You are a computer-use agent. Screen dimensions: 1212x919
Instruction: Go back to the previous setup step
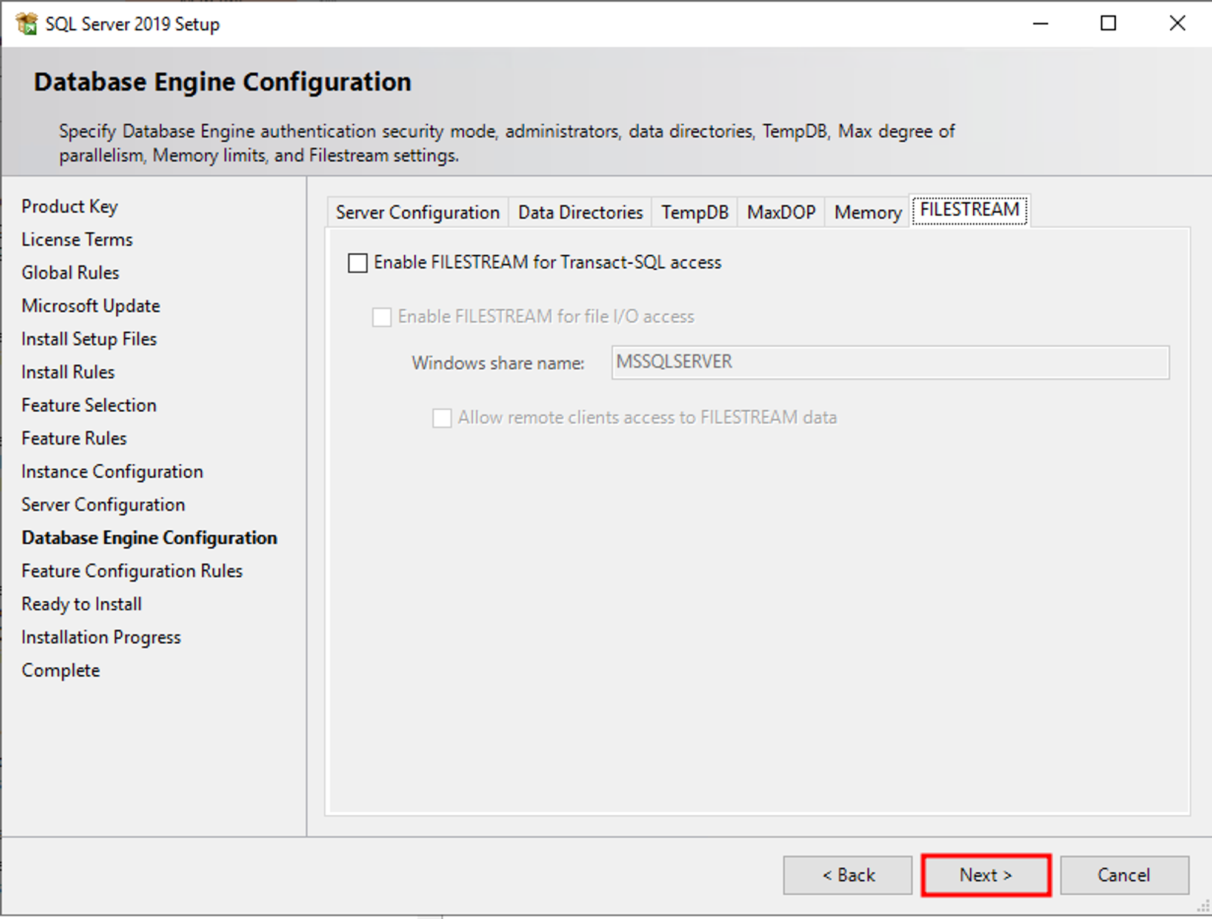pyautogui.click(x=847, y=875)
